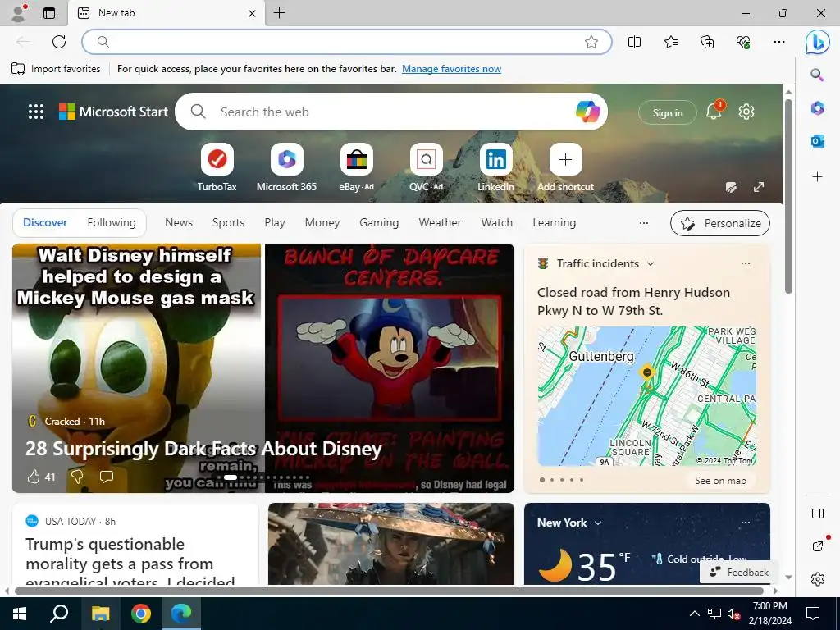Refresh the current page
The image size is (840, 630).
[59, 42]
